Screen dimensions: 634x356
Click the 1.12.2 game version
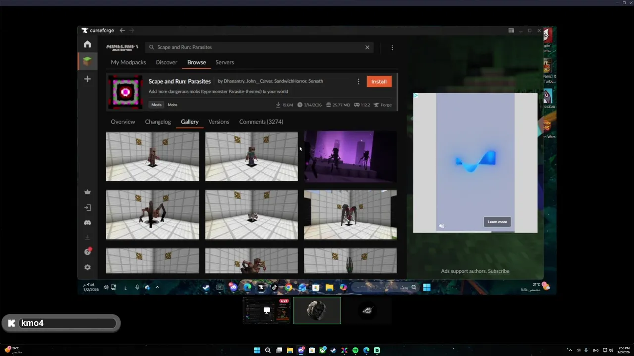click(363, 105)
